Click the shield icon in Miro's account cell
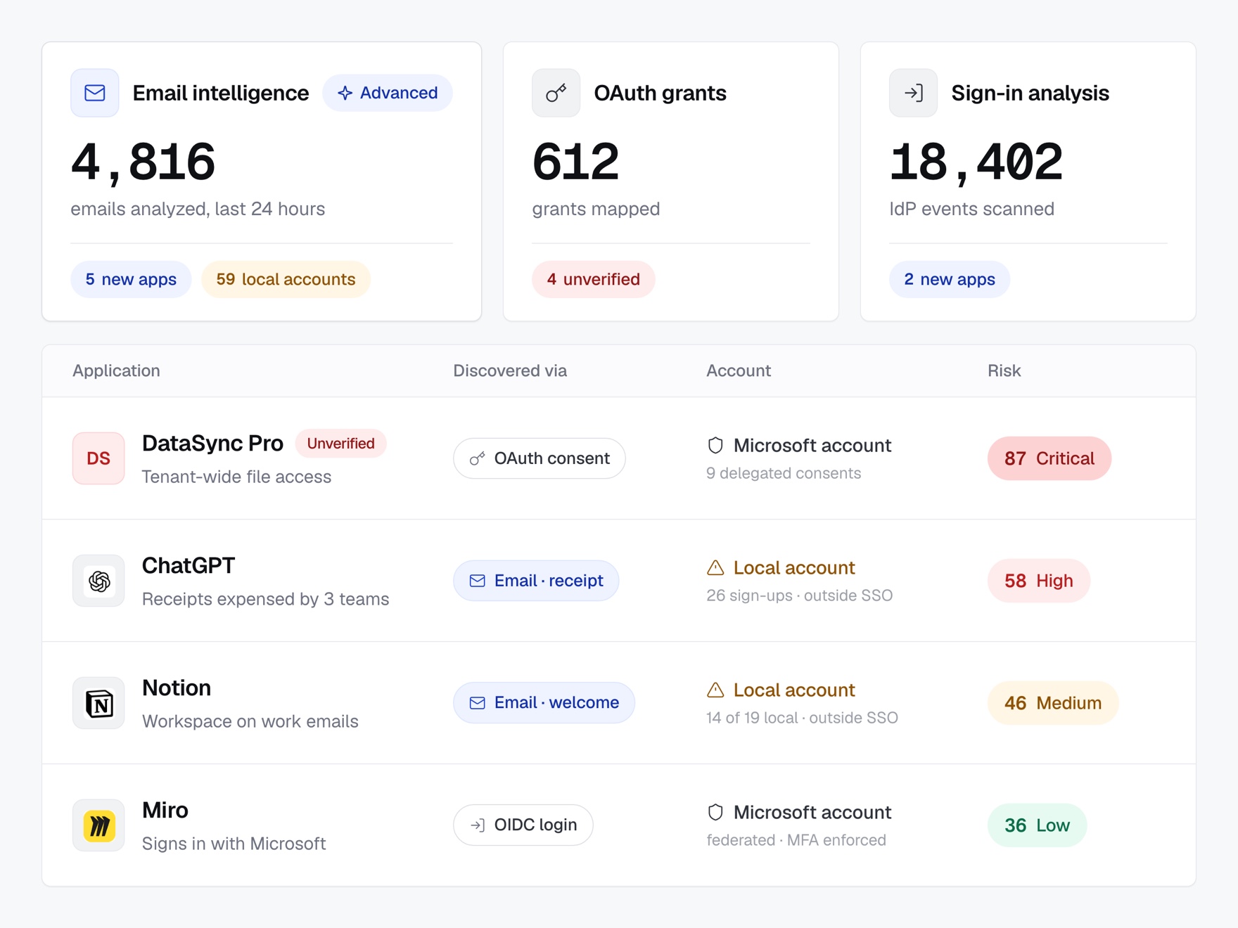 715,812
